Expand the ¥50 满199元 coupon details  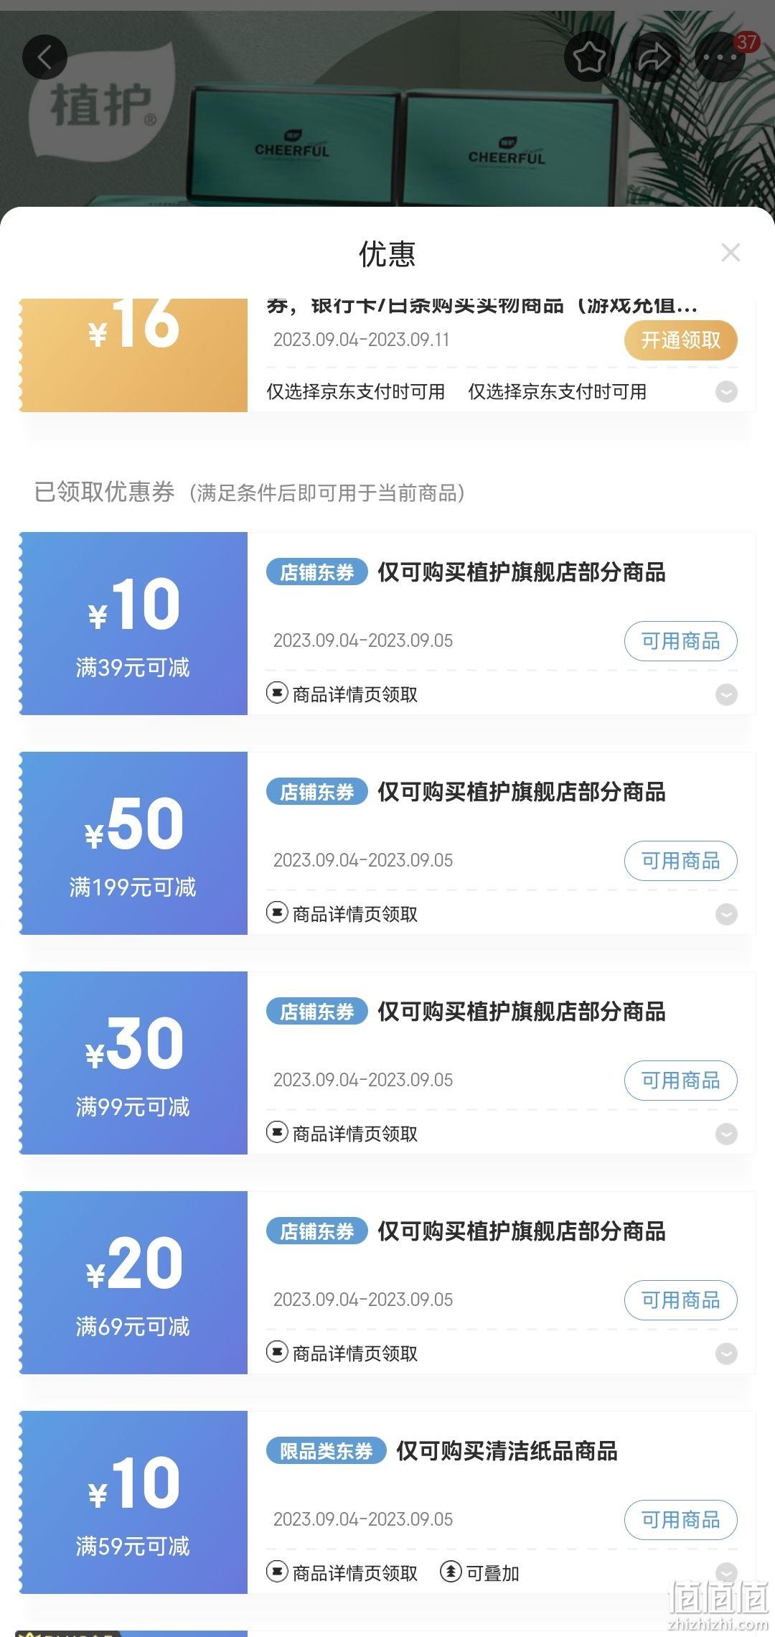[x=726, y=915]
